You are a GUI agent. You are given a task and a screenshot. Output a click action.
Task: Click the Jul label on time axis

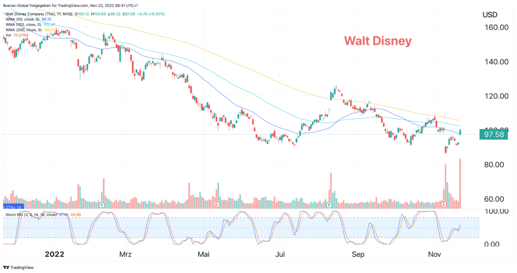(280, 254)
